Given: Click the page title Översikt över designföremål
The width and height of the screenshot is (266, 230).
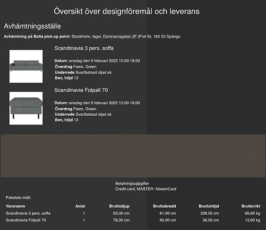Looking at the screenshot, I should click(127, 12).
